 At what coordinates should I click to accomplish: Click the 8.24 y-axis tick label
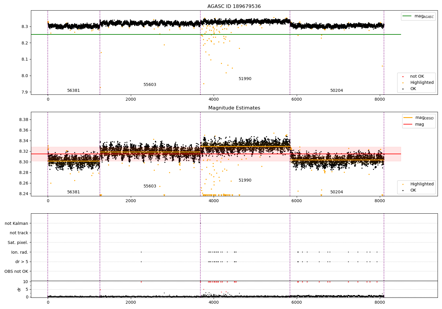point(24,194)
